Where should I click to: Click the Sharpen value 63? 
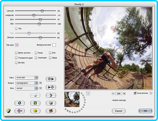coord(58,38)
